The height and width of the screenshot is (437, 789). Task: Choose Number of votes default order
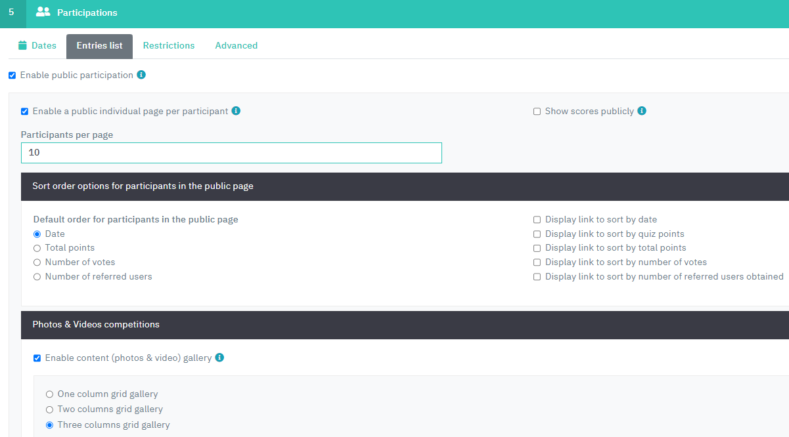37,262
